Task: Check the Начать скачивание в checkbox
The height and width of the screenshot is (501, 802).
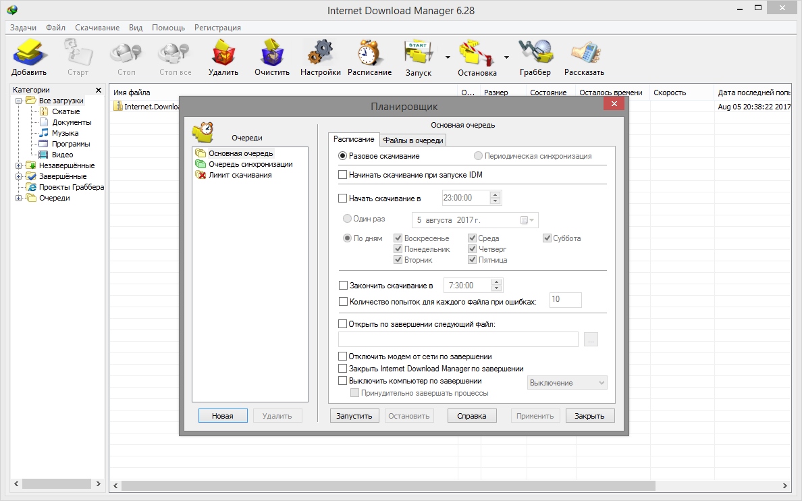Action: point(343,198)
